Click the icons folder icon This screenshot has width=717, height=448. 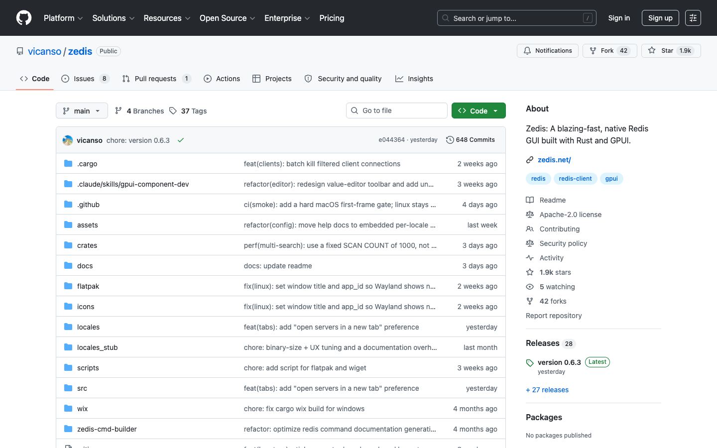pyautogui.click(x=68, y=307)
